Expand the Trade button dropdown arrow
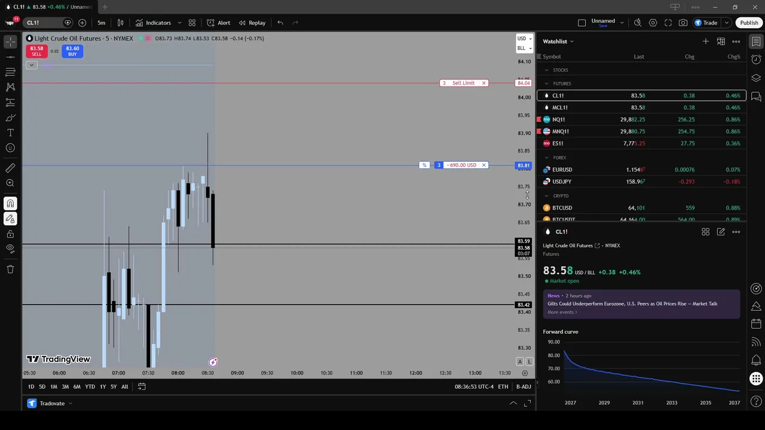This screenshot has width=765, height=430. 726,23
